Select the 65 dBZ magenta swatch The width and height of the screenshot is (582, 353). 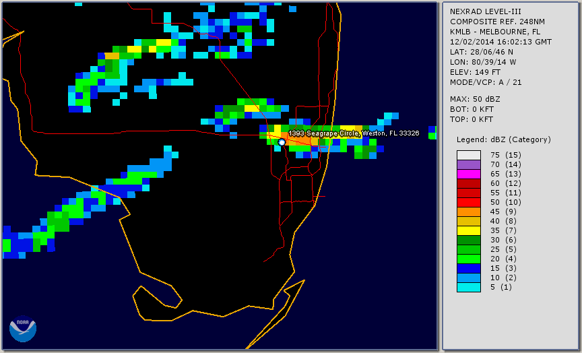[468, 174]
